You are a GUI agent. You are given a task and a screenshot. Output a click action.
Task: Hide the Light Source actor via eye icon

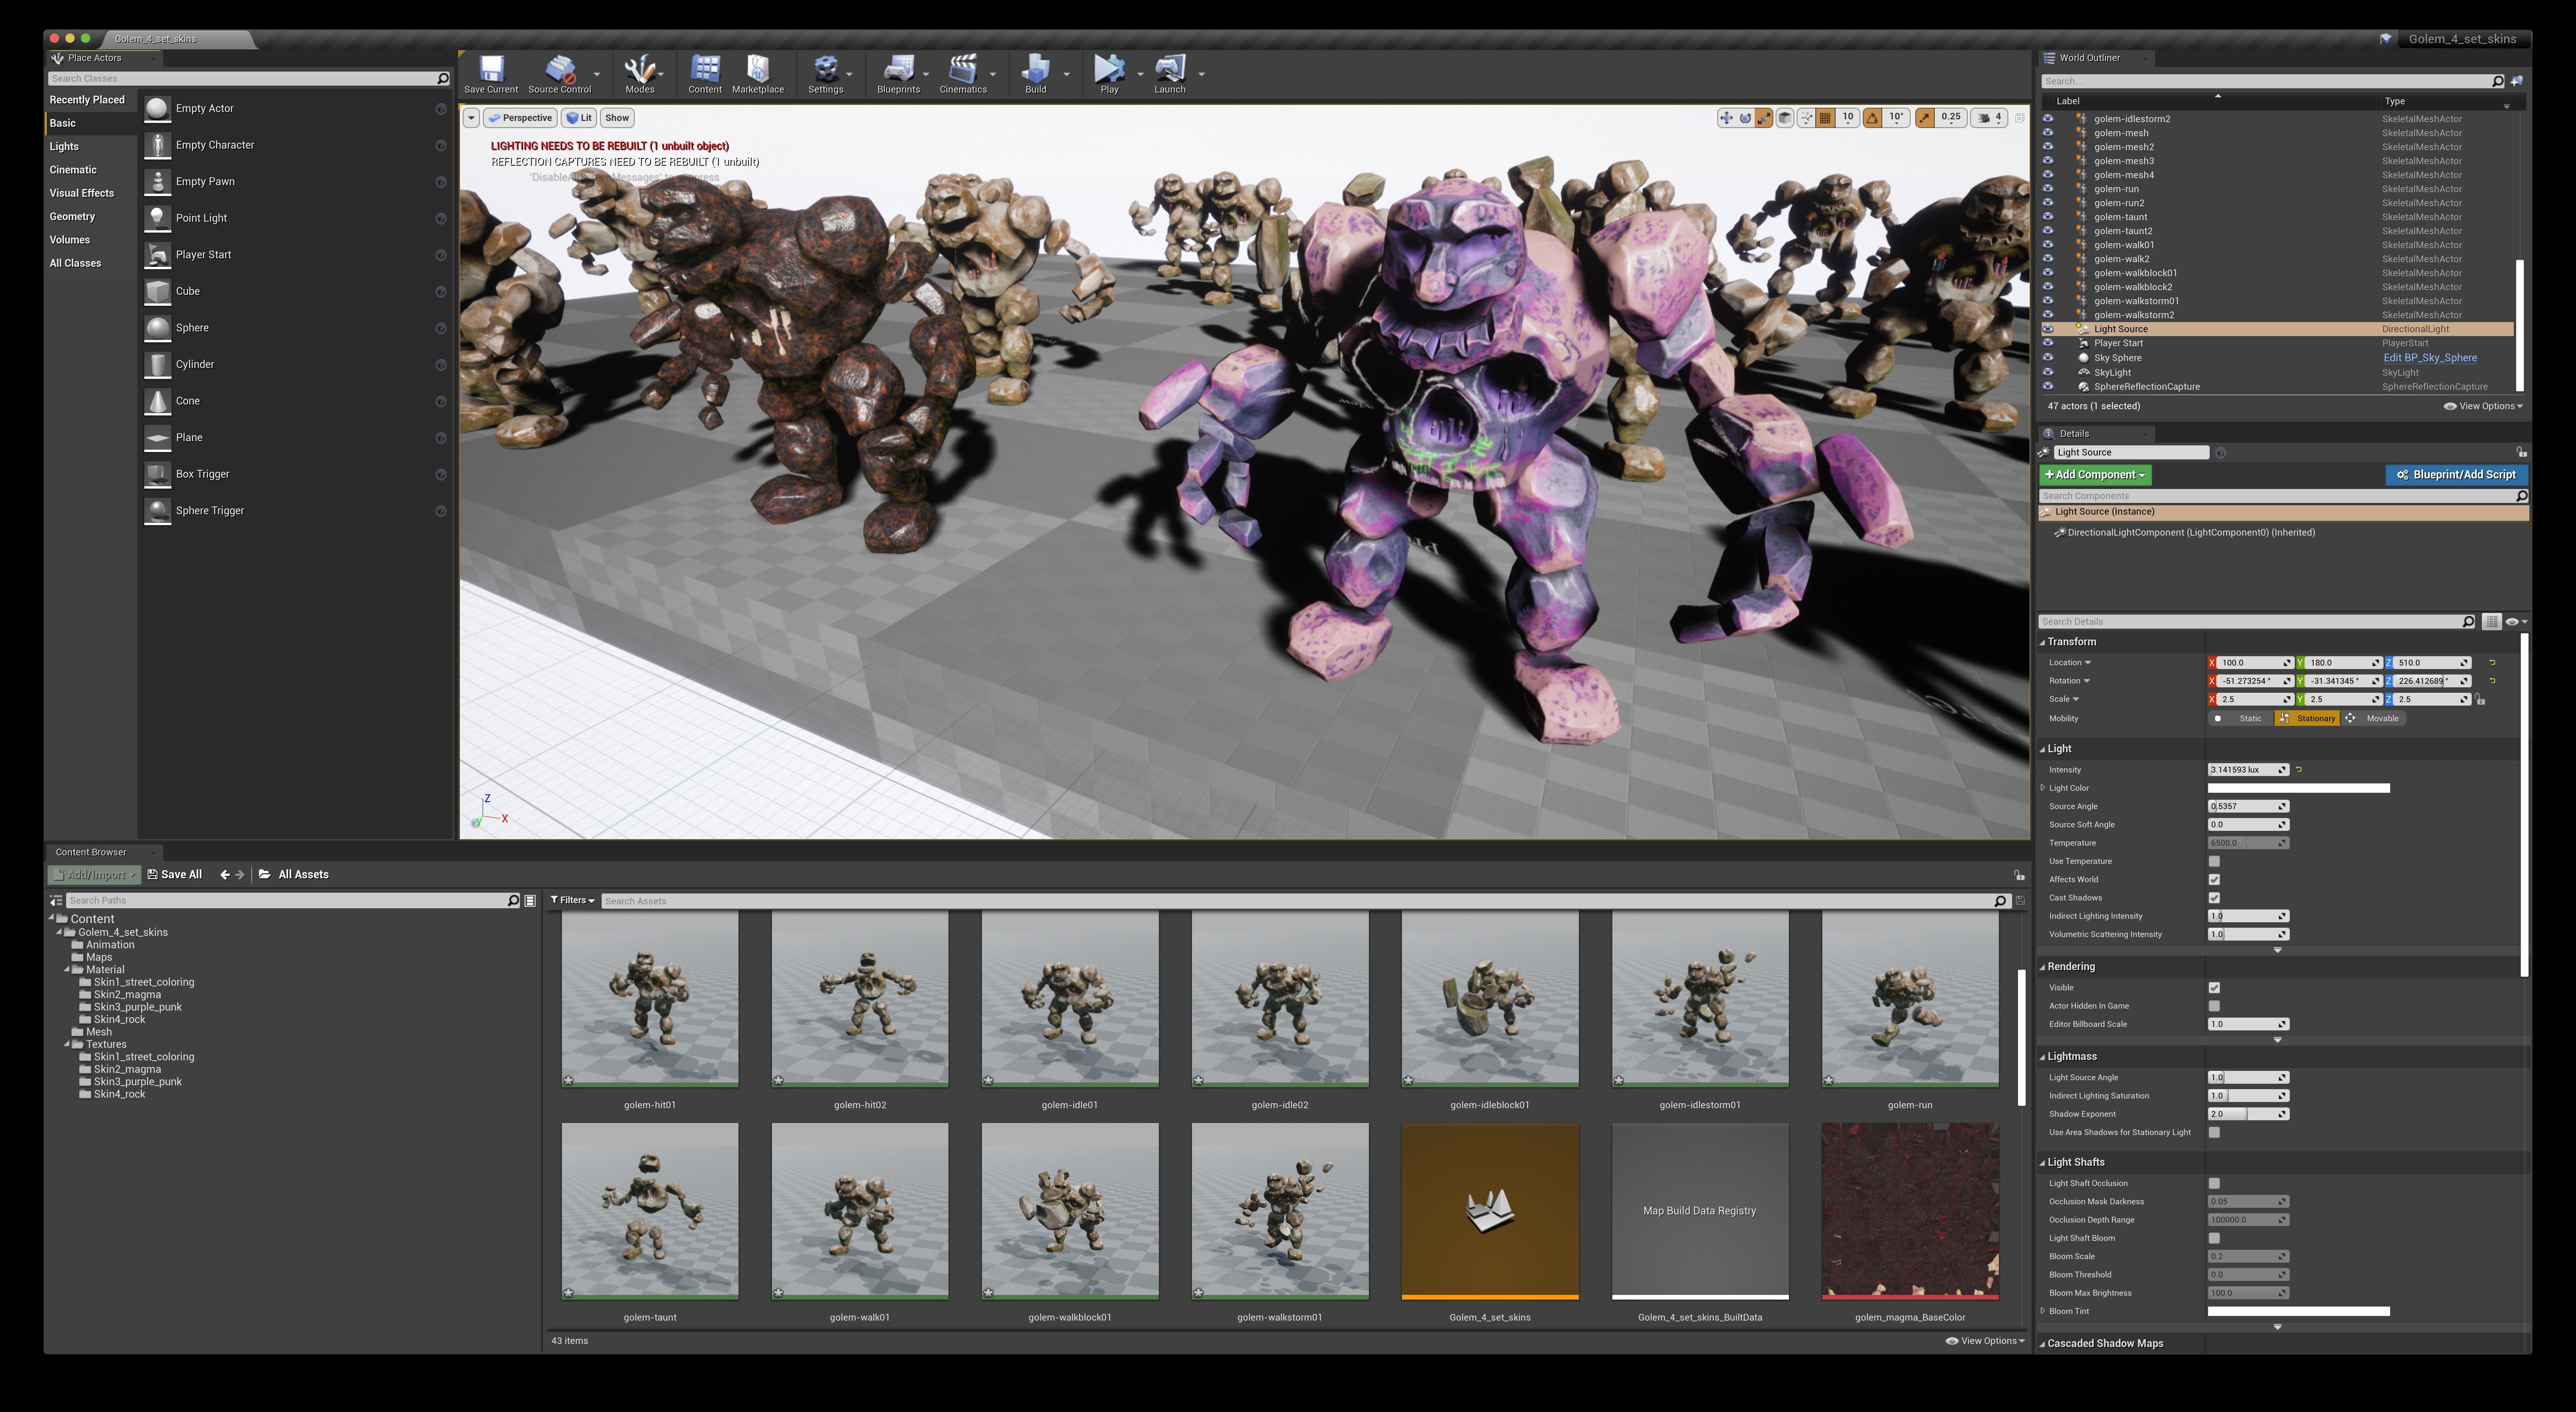pos(2048,329)
